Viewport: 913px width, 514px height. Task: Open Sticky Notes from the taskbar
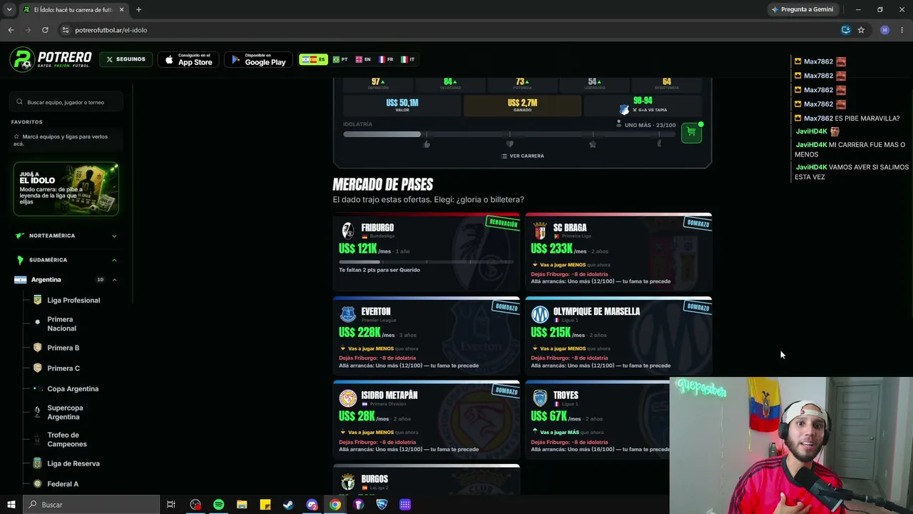pos(265,505)
